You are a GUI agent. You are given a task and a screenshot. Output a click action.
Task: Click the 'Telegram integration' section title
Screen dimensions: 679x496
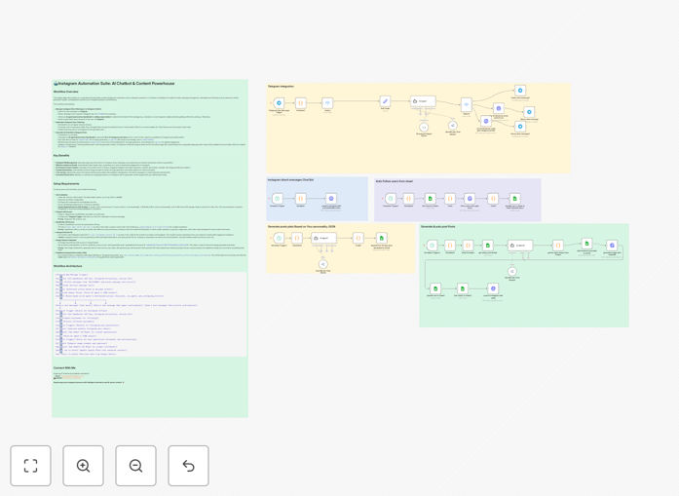click(281, 87)
